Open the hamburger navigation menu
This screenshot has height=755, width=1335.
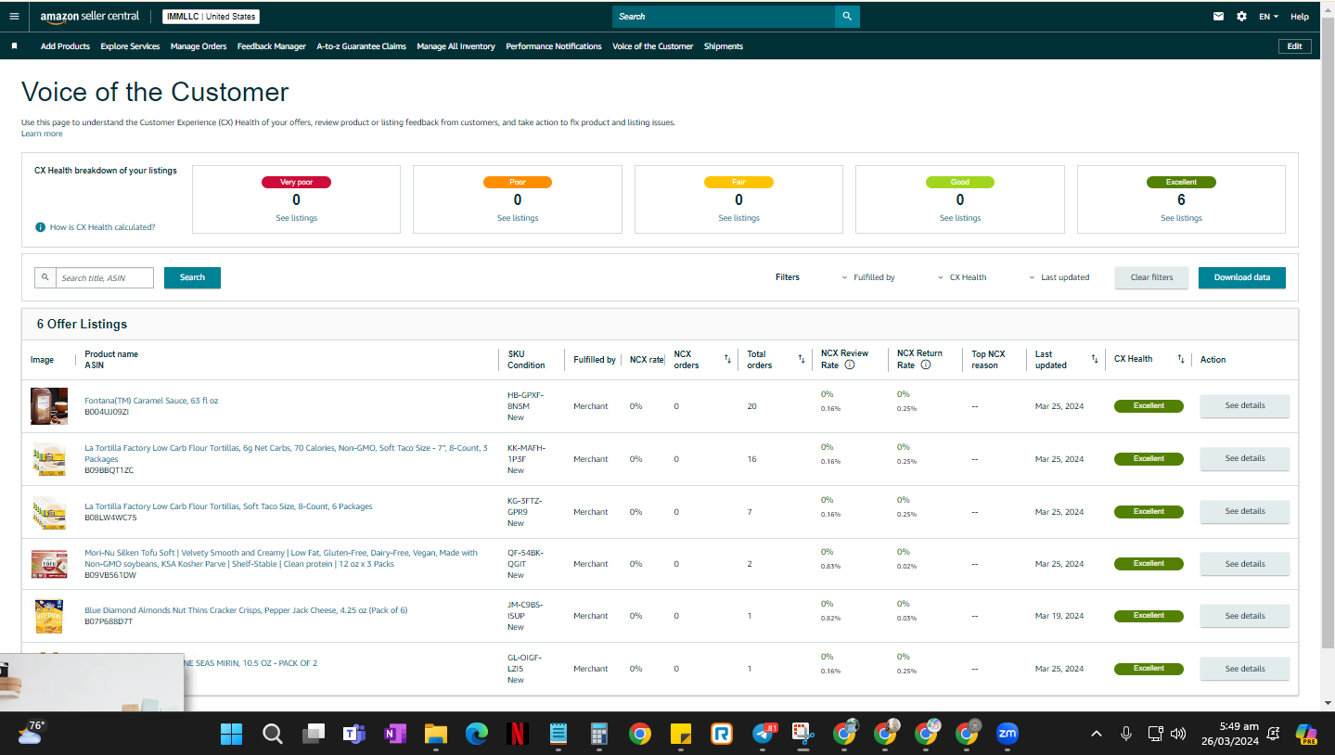point(14,16)
